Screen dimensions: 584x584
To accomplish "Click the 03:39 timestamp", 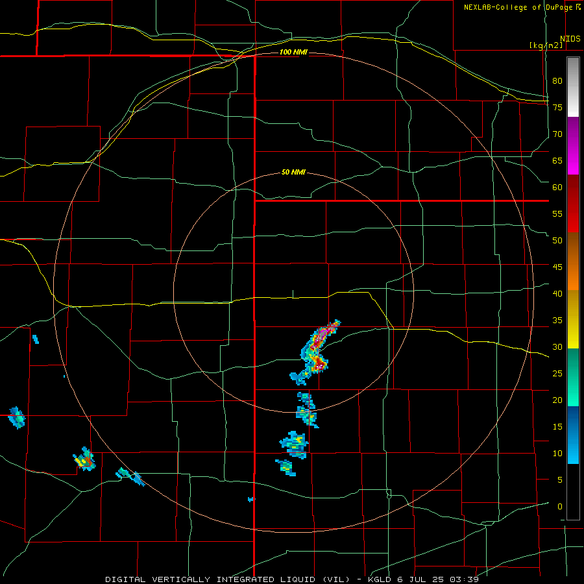I will 464,579.
